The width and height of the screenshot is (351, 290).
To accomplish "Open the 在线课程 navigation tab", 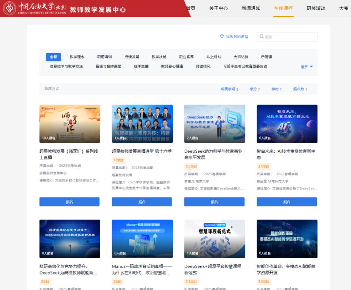I will [283, 8].
